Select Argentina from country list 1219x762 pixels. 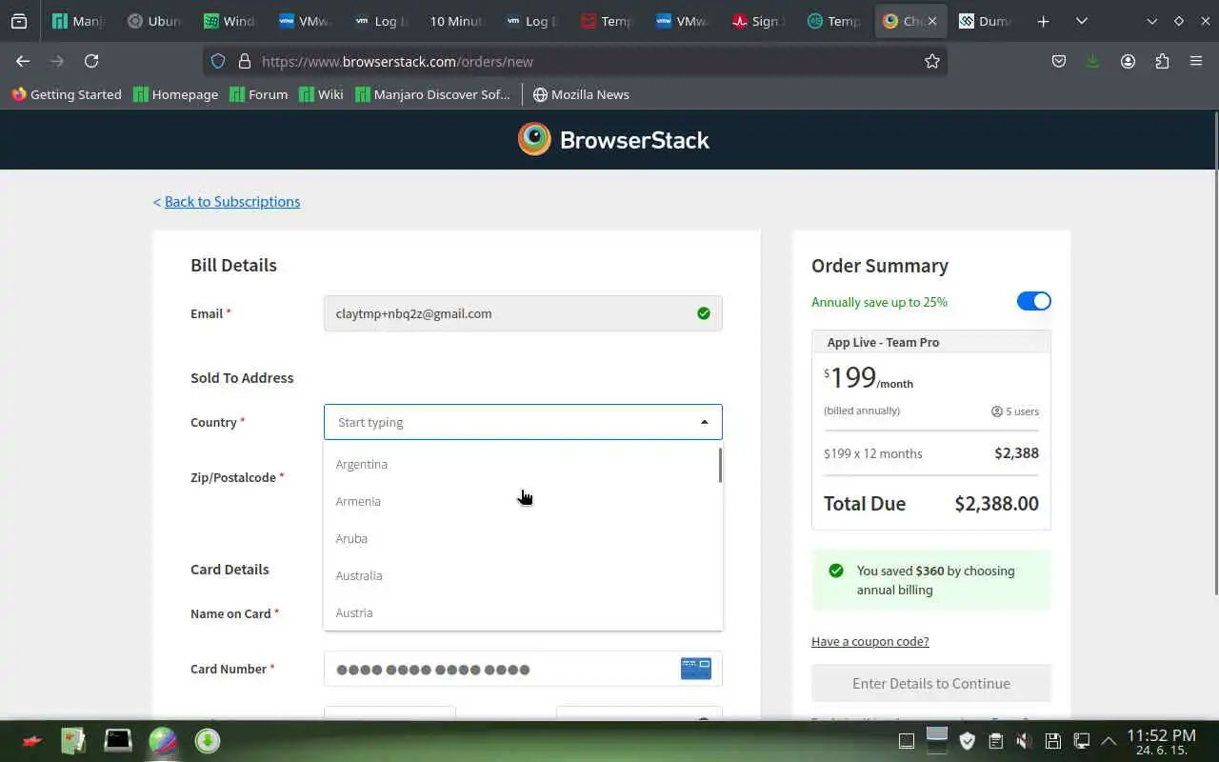tap(521, 464)
